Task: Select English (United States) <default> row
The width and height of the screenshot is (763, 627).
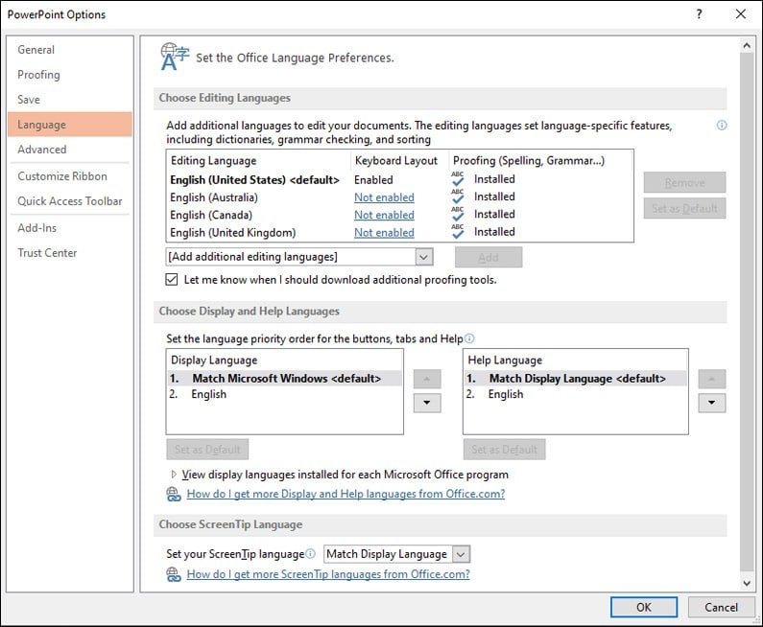Action: point(399,179)
